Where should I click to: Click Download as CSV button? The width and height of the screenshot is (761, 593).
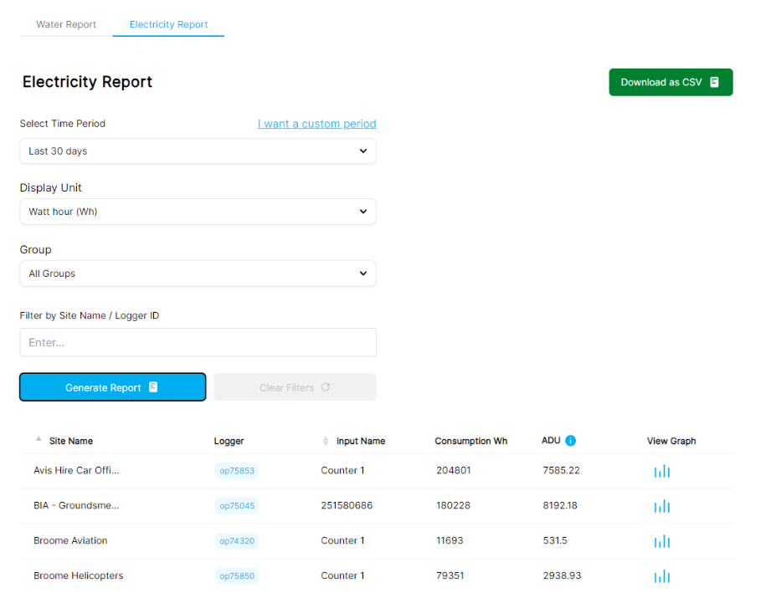[x=670, y=82]
